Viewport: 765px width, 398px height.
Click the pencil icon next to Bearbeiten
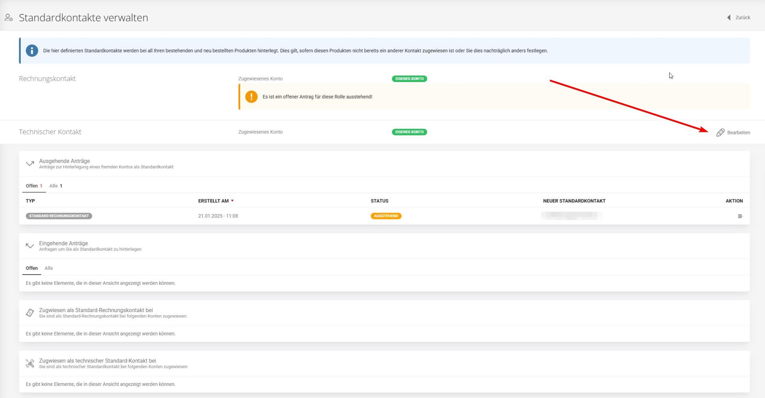pyautogui.click(x=720, y=133)
